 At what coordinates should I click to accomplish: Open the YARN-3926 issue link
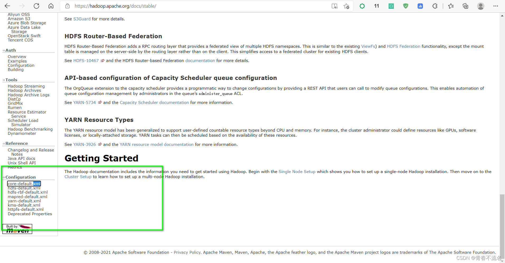tap(84, 145)
